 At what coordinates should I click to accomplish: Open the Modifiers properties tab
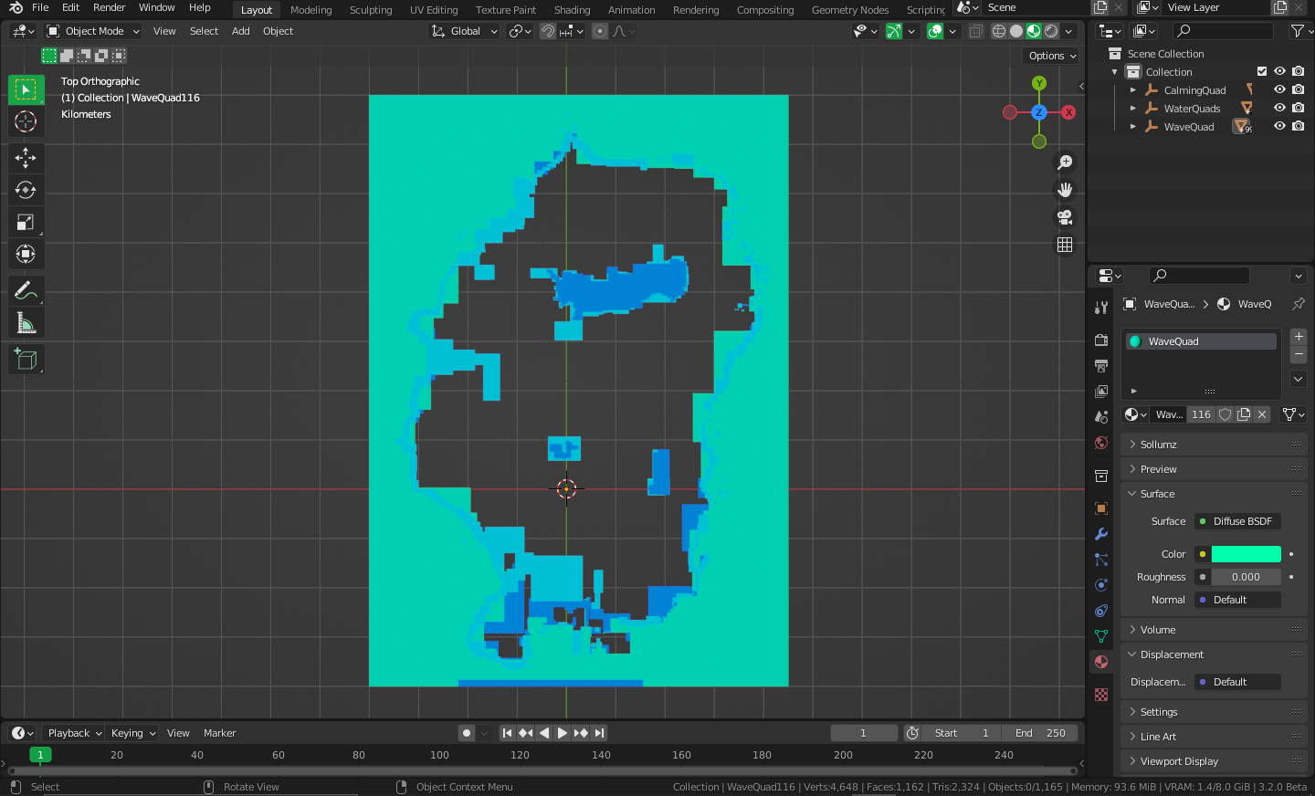click(x=1101, y=534)
